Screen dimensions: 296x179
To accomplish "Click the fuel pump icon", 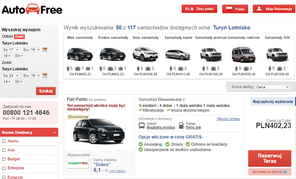I will (x=181, y=125).
